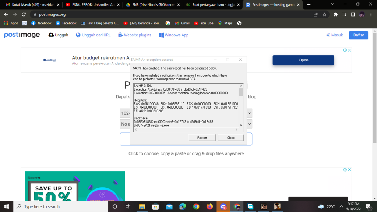The image size is (377, 212).
Task: Open the lowercase facebook bookmark
Action: pos(41,23)
